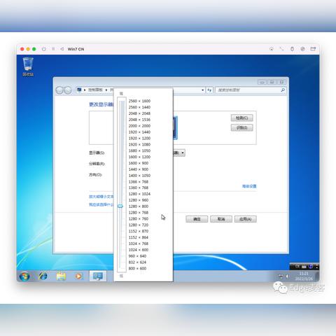Image resolution: width=336 pixels, height=336 pixels.
Task: Click the network icon in system tray
Action: pyautogui.click(x=281, y=276)
